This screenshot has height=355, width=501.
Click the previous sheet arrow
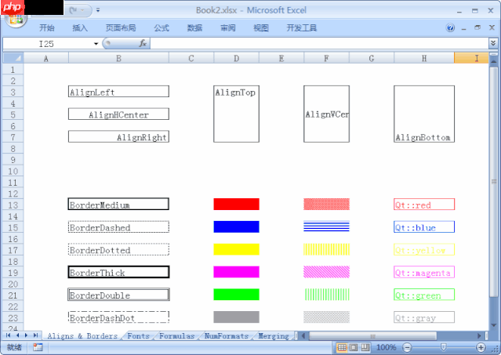(17, 335)
